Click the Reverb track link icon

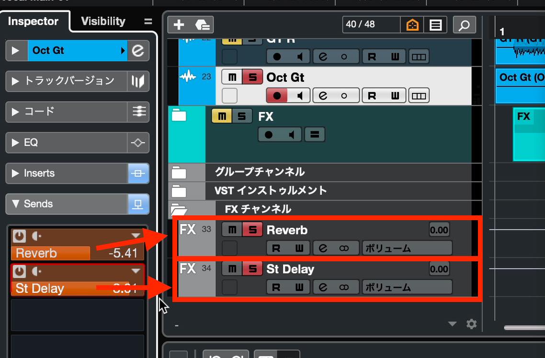pos(344,248)
